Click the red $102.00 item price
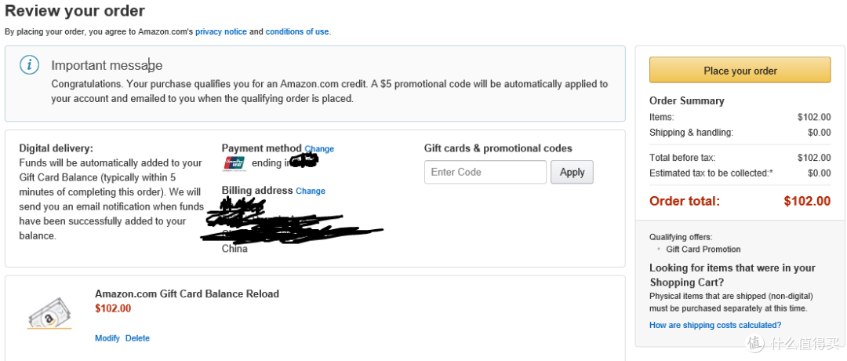Image resolution: width=847 pixels, height=361 pixels. pyautogui.click(x=113, y=308)
